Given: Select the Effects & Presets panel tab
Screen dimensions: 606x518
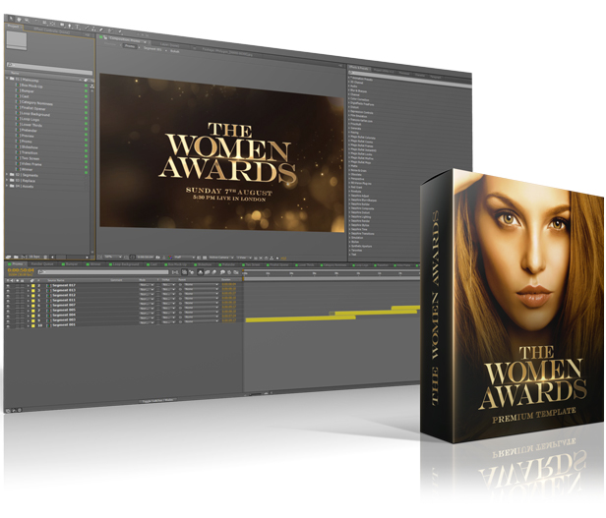Looking at the screenshot, I should tap(359, 68).
